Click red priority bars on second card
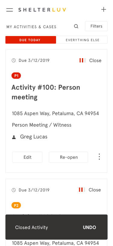 [82, 190]
